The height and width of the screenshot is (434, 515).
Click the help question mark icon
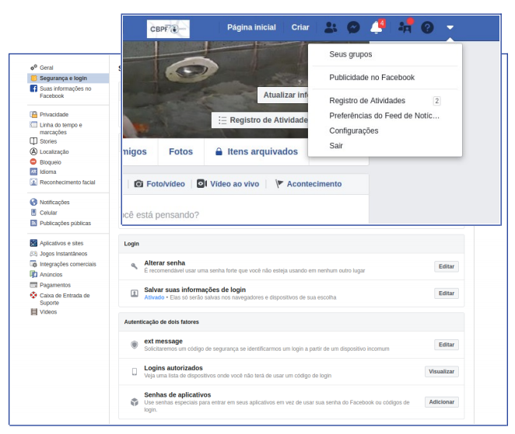click(x=427, y=27)
